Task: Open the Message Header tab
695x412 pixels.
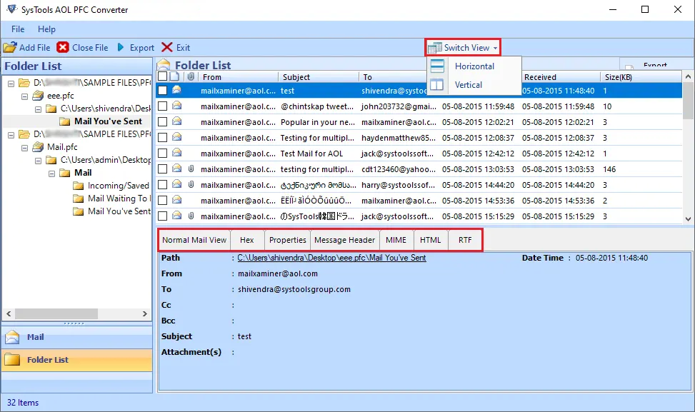Action: pyautogui.click(x=345, y=240)
